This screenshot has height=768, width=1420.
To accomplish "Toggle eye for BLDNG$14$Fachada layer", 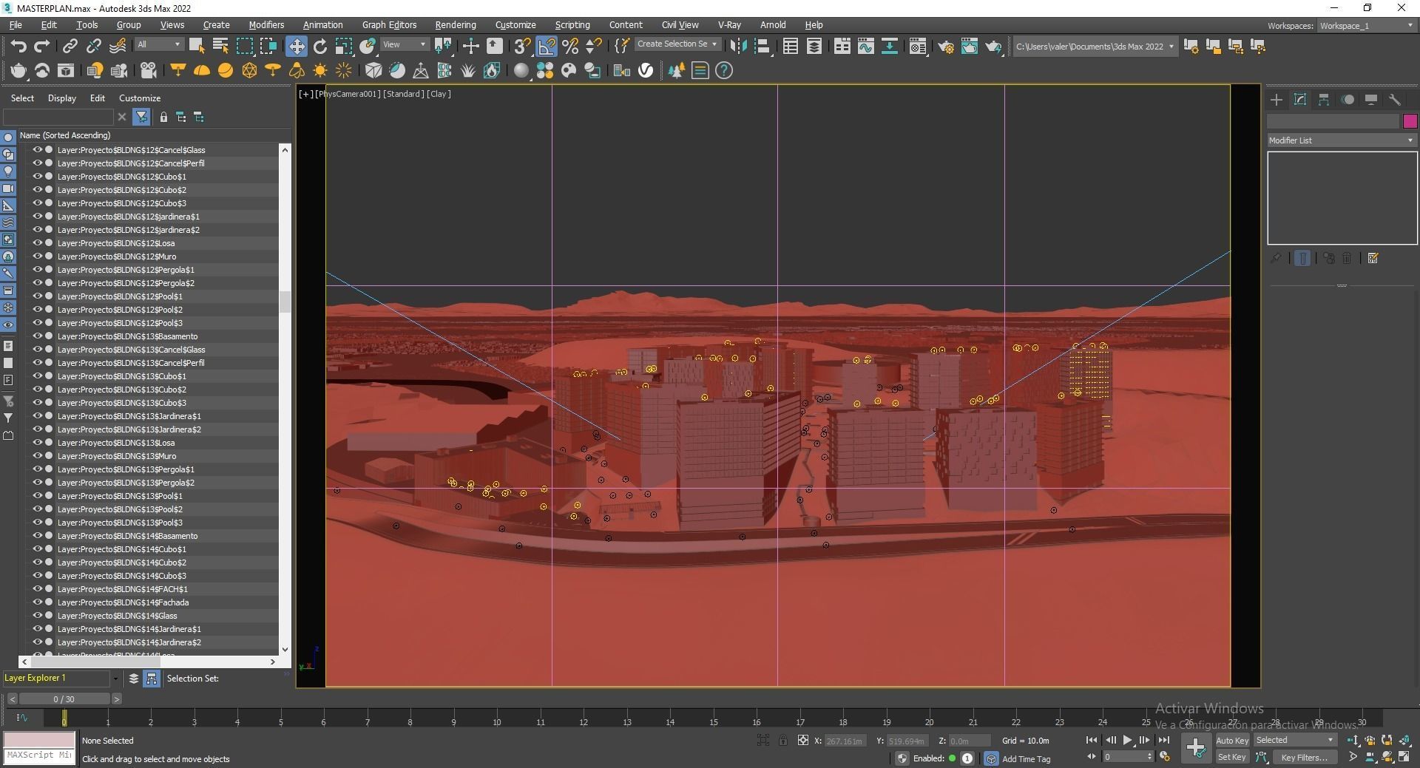I will tap(37, 602).
